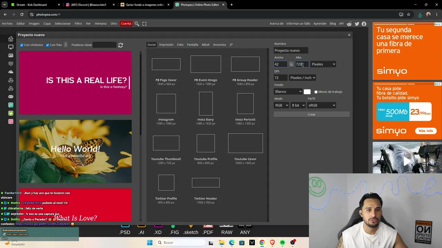Viewport: 442px width, 248px height.
Task: Click the 'Palabras clave' keyword input field
Action: 105,45
